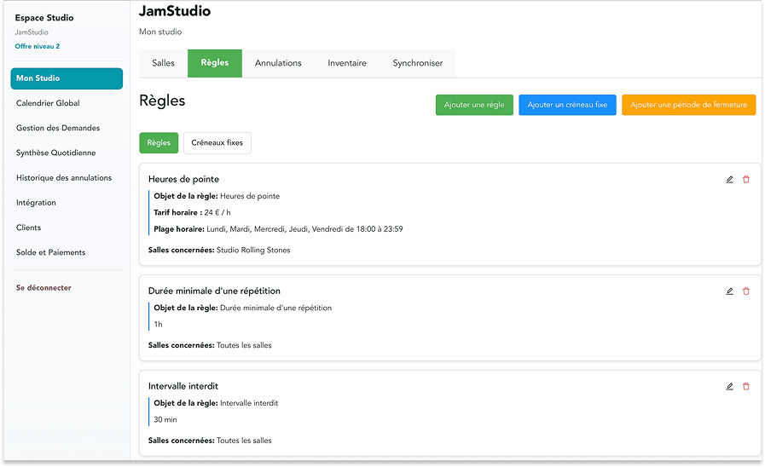View Historique des annulations

click(x=64, y=177)
